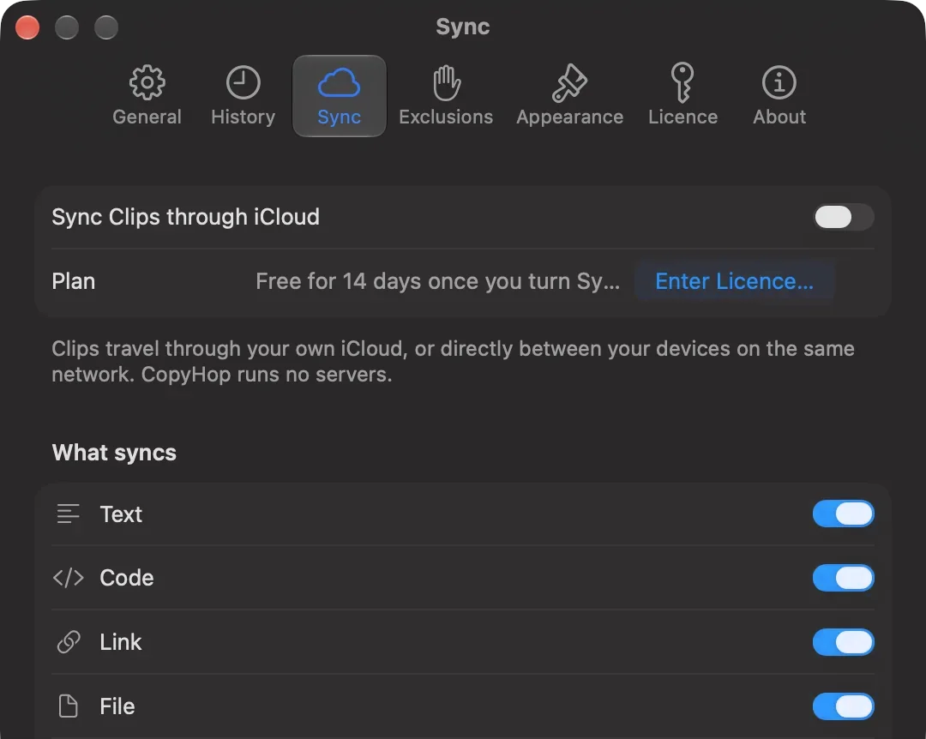Open the About info icon
This screenshot has width=926, height=739.
pyautogui.click(x=779, y=82)
